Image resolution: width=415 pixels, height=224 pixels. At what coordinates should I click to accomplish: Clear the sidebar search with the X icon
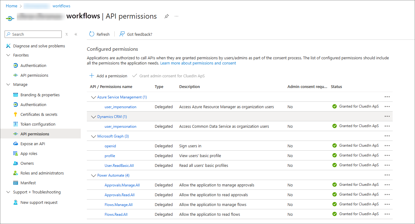(67, 34)
